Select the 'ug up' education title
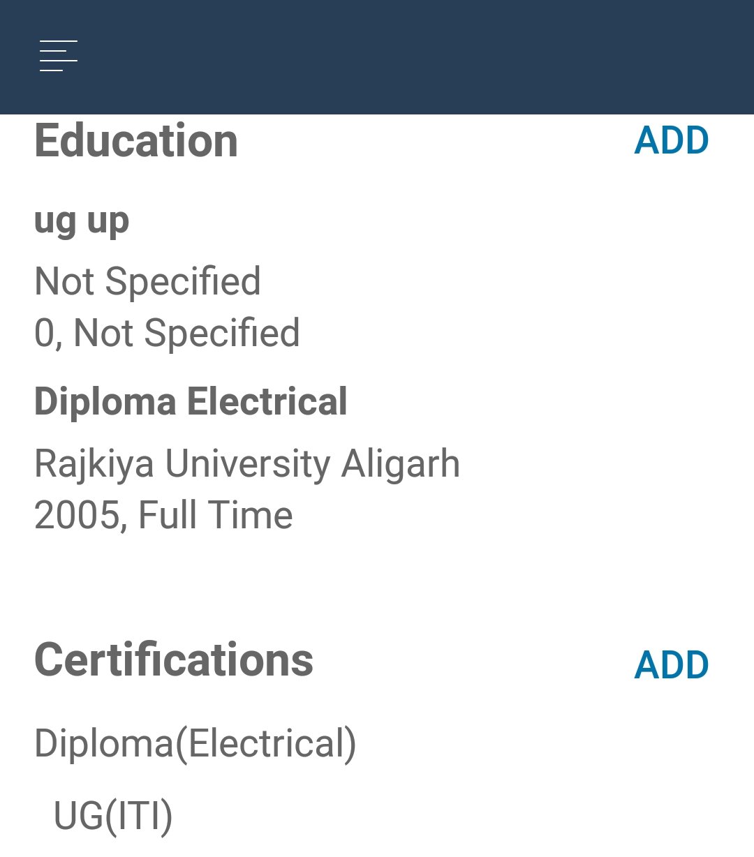Image resolution: width=754 pixels, height=857 pixels. [x=82, y=222]
